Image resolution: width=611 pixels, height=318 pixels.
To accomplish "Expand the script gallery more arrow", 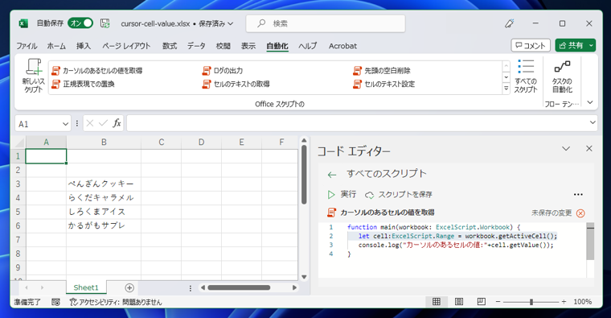I will (x=506, y=89).
